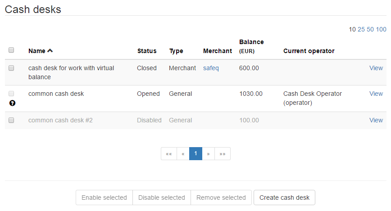Go to previous page arrow

tap(183, 154)
